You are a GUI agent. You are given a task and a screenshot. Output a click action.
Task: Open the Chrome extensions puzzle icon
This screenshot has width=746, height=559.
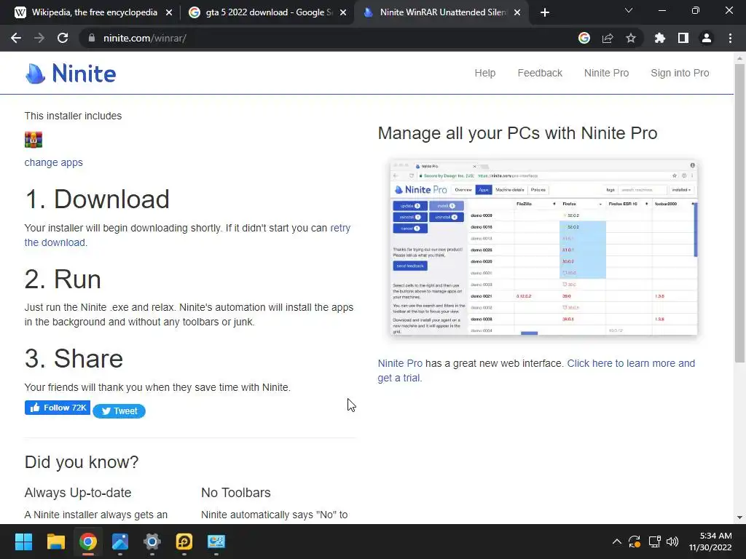[660, 38]
